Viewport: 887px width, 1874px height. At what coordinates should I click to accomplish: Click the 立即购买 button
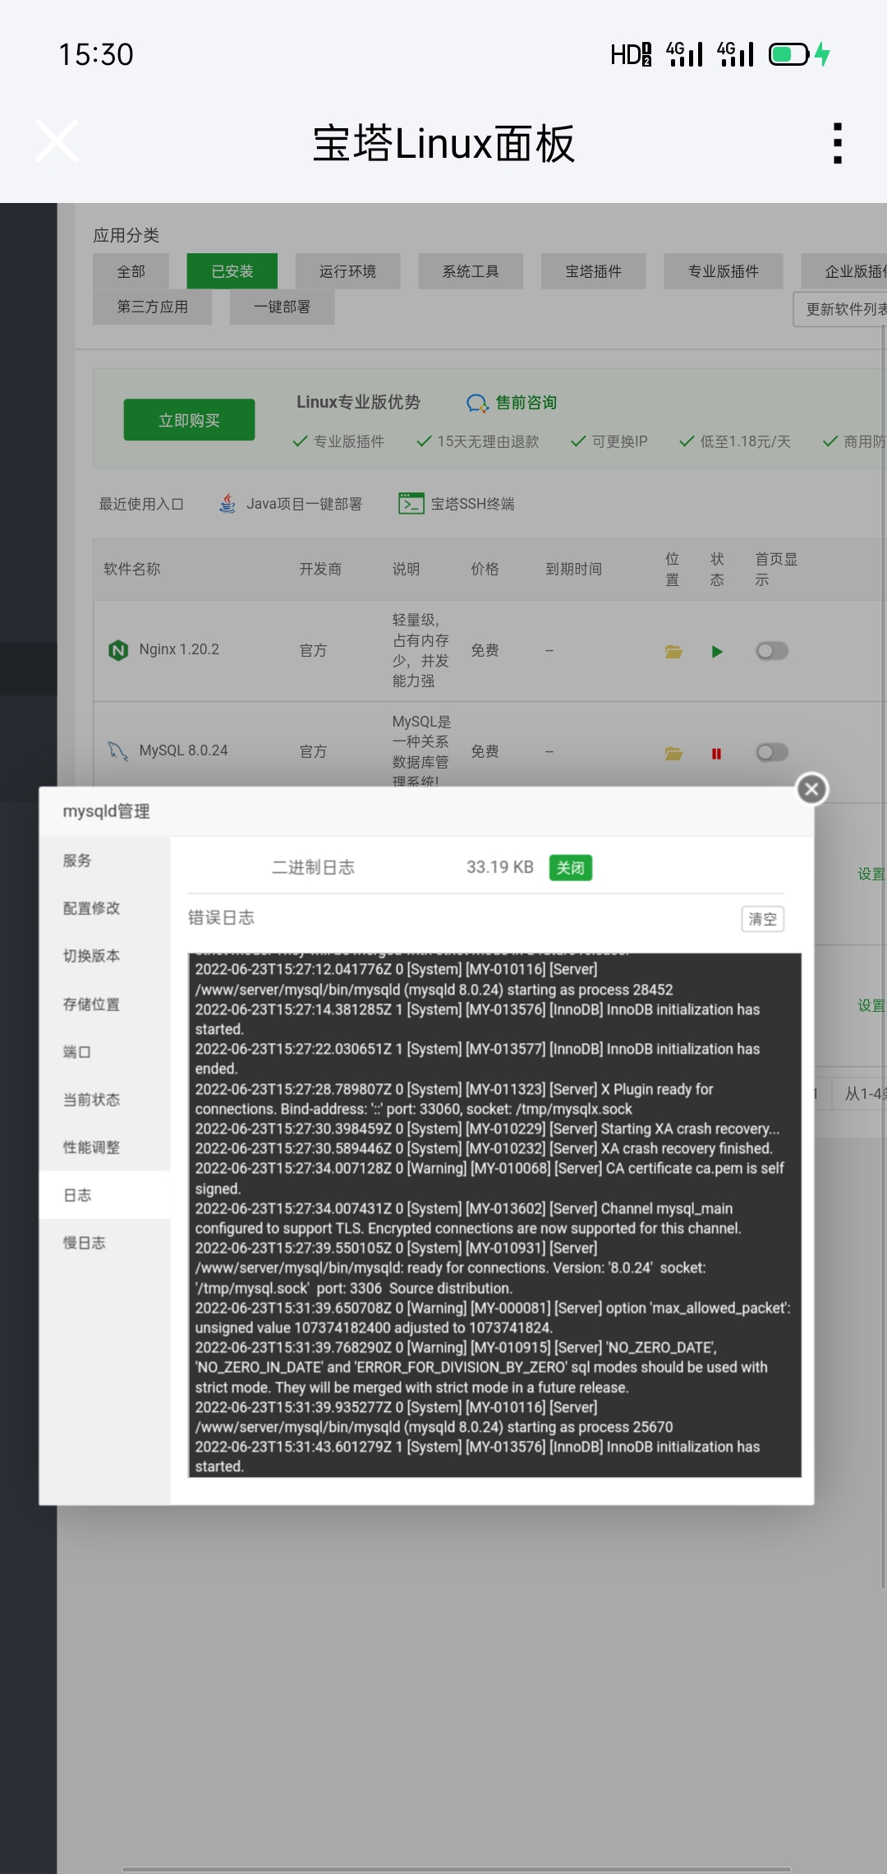tap(189, 420)
